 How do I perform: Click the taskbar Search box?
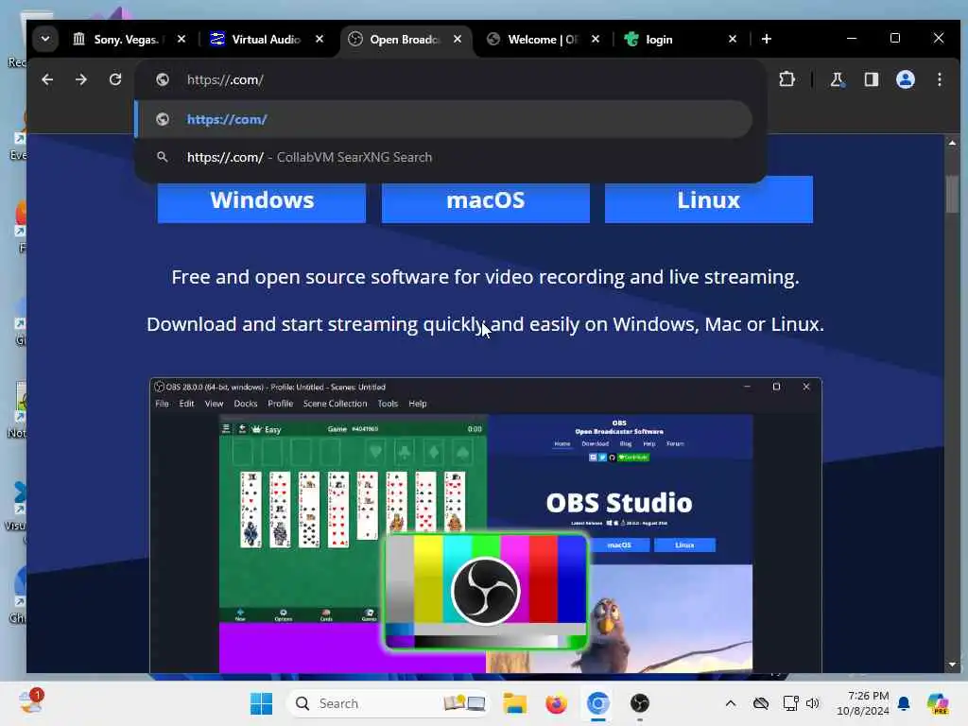[x=389, y=703]
